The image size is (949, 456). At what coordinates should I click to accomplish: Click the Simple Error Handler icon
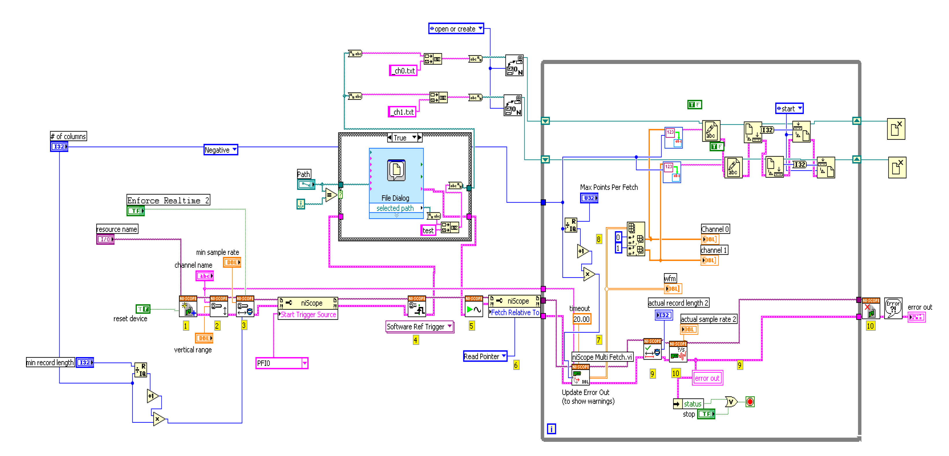(x=893, y=308)
